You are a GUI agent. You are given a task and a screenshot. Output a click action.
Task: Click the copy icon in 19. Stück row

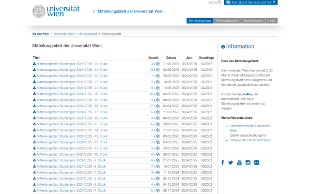click(x=158, y=100)
